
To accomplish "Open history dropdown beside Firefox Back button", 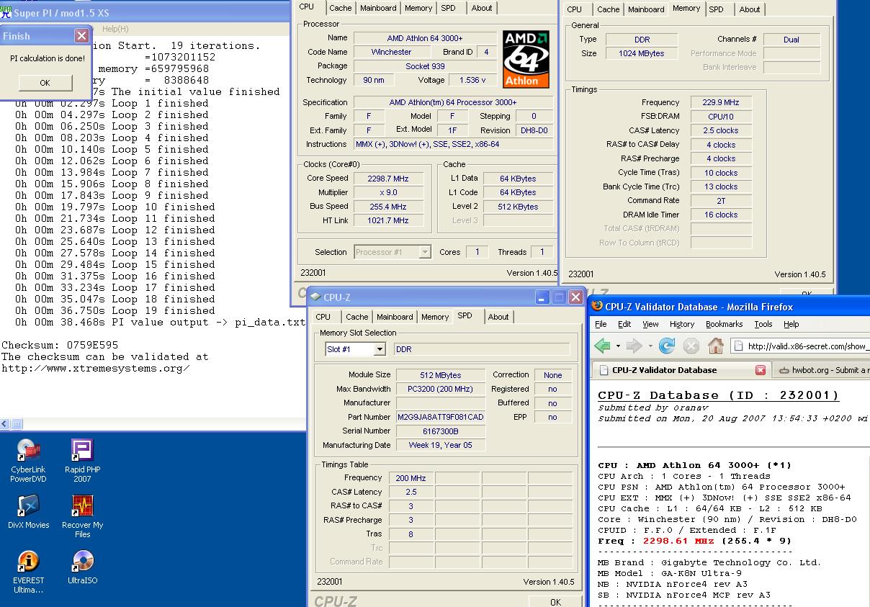I will [617, 347].
